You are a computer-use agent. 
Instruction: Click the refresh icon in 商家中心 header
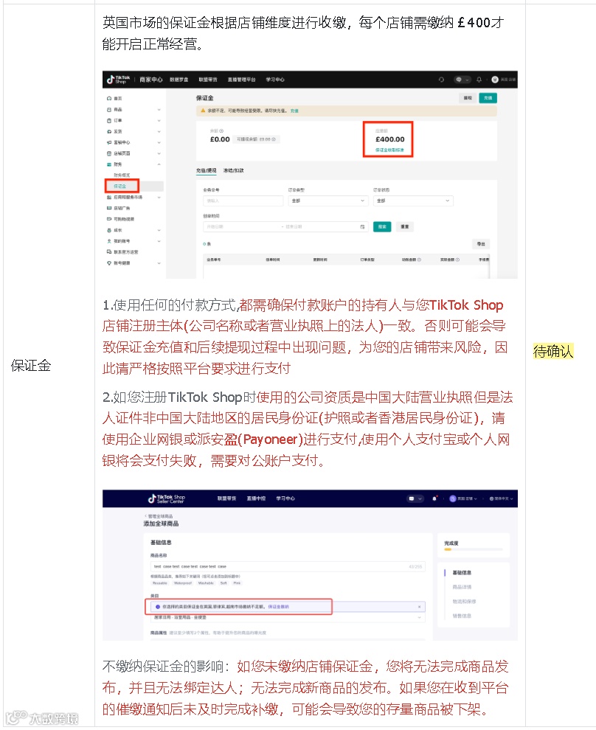point(441,80)
